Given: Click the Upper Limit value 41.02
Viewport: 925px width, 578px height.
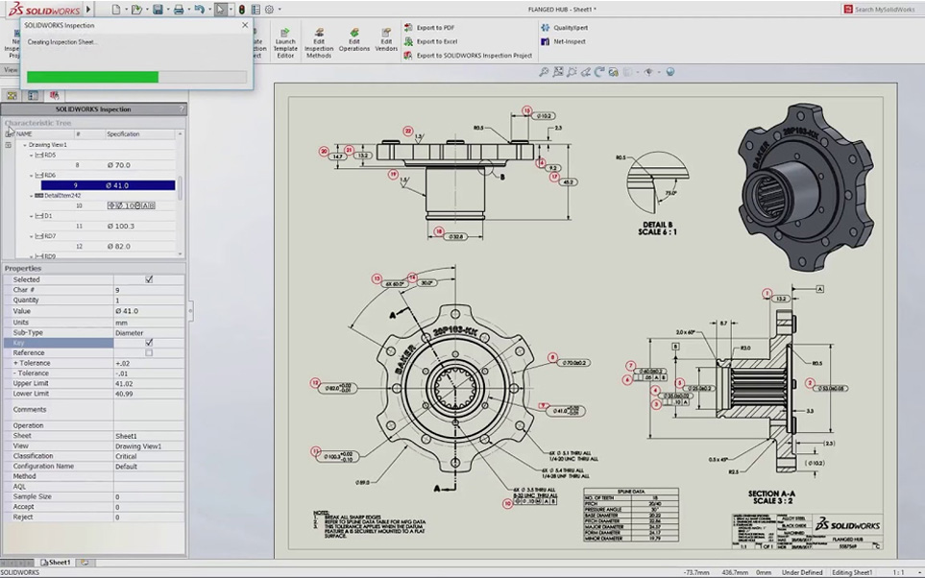Looking at the screenshot, I should pyautogui.click(x=124, y=383).
